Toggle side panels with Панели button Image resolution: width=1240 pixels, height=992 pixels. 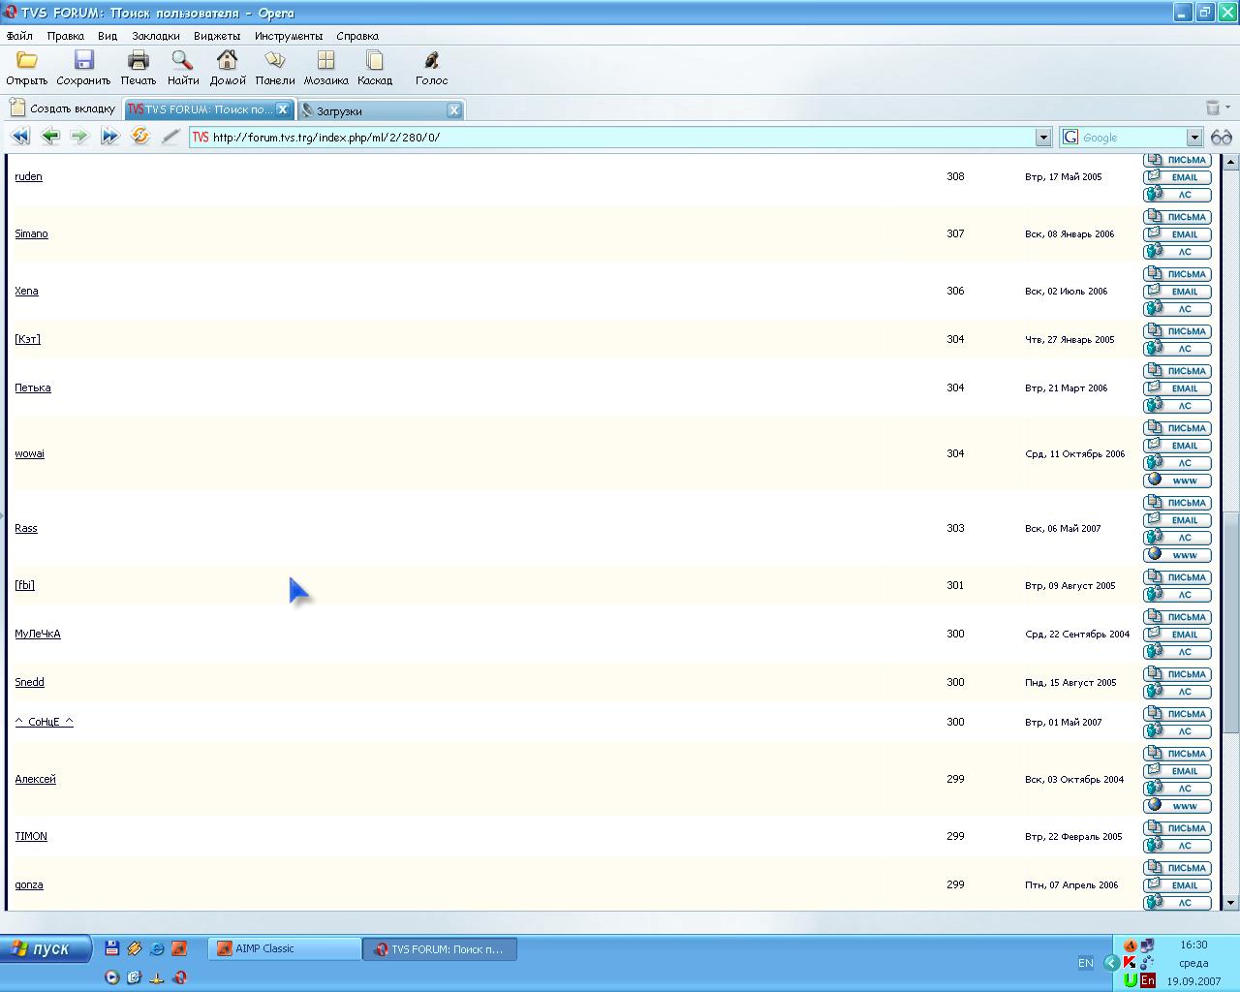(x=275, y=61)
